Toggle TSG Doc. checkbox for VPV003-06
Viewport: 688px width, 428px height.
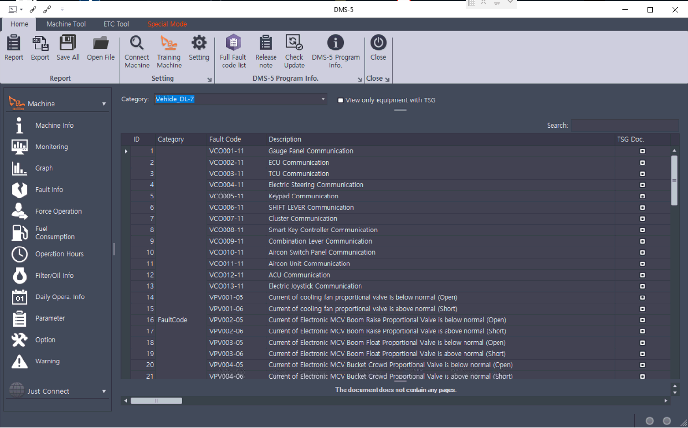pyautogui.click(x=642, y=354)
